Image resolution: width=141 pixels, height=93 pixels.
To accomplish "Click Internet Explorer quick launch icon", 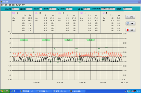I will pyautogui.click(x=12, y=91).
